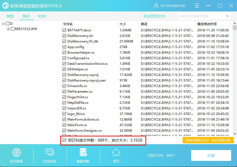Click the file name filter input box

click(x=205, y=16)
